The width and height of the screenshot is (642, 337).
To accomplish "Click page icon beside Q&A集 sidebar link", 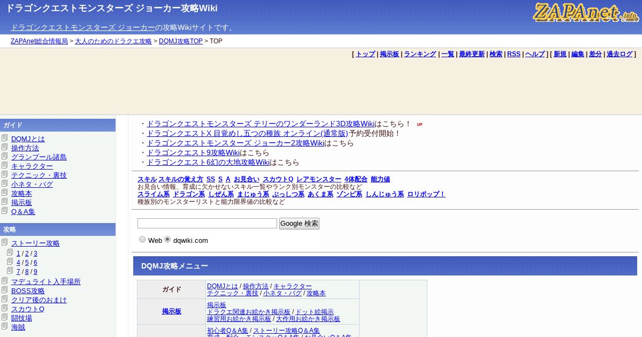I will click(x=5, y=211).
